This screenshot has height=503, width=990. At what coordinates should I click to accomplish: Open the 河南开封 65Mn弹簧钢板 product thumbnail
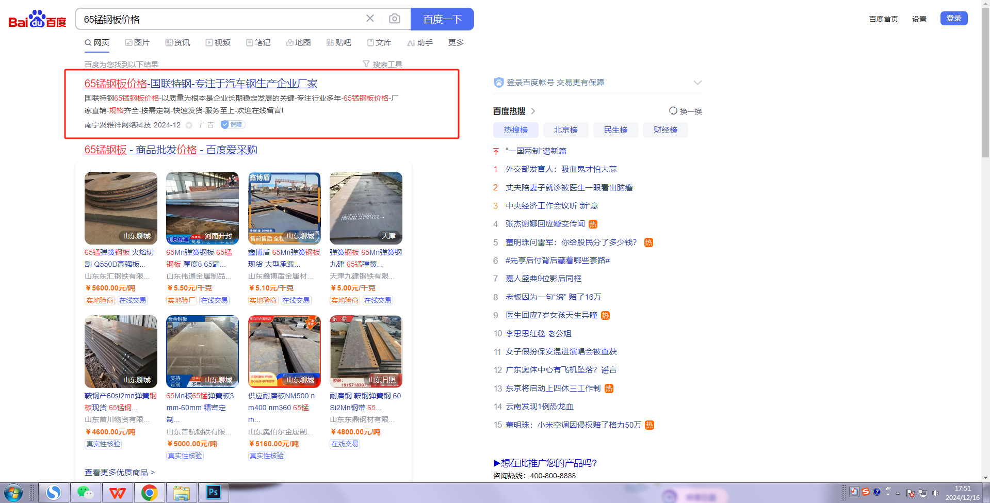click(202, 208)
